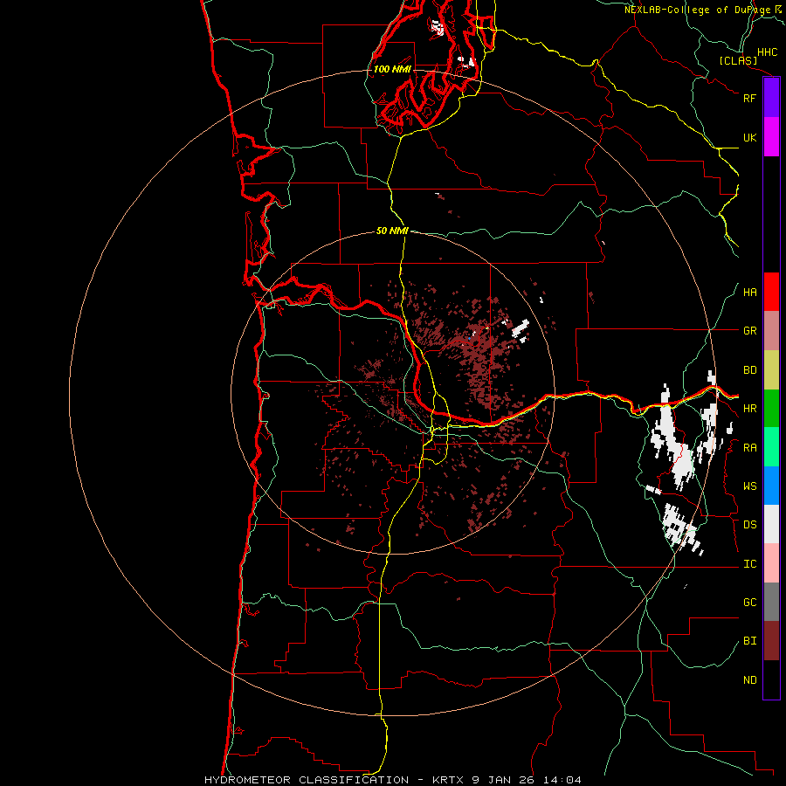Click the RA legend label
This screenshot has height=786, width=786.
point(749,447)
